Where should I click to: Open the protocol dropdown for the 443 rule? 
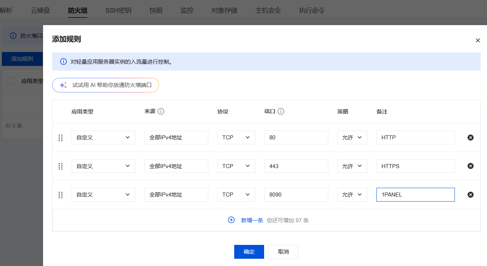pos(236,166)
